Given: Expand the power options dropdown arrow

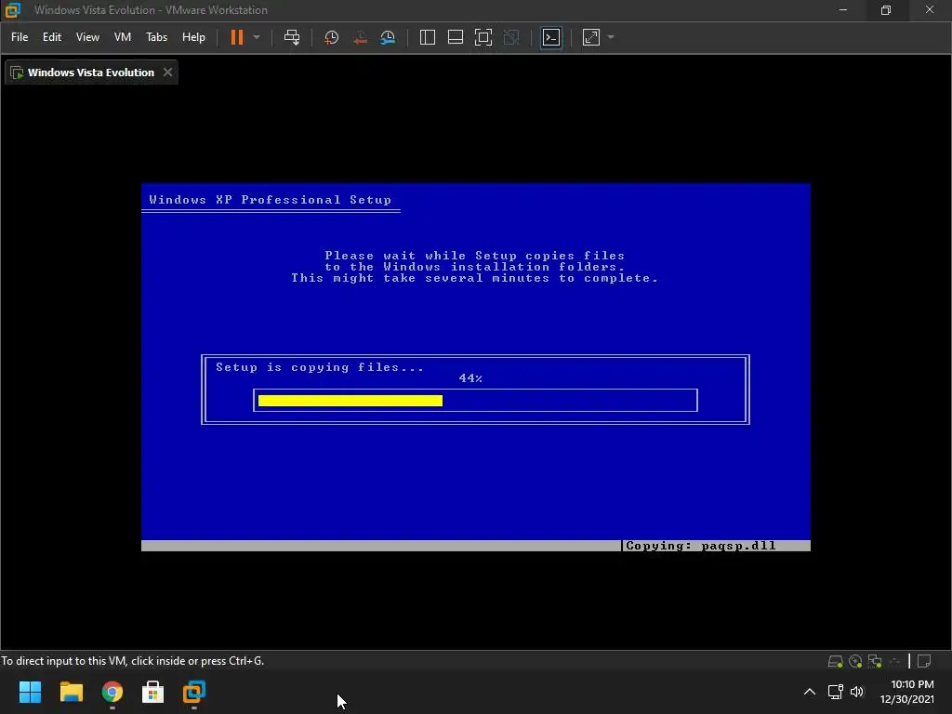Looking at the screenshot, I should coord(257,37).
